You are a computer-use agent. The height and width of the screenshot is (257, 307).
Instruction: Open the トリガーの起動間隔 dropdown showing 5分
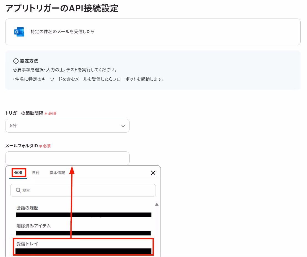coord(67,126)
